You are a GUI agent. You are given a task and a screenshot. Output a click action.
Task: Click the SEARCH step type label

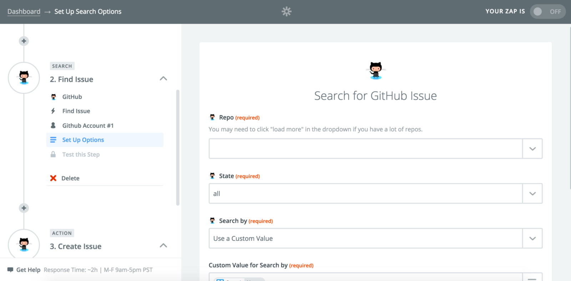(62, 66)
